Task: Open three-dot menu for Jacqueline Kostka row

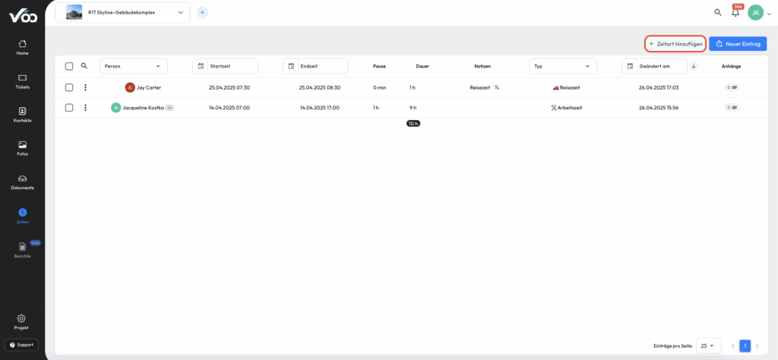Action: click(85, 108)
